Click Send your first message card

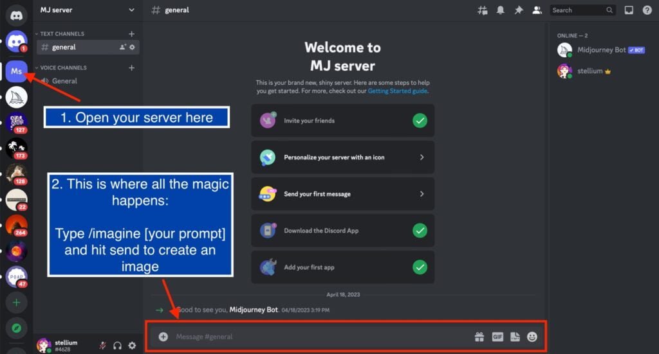[342, 194]
